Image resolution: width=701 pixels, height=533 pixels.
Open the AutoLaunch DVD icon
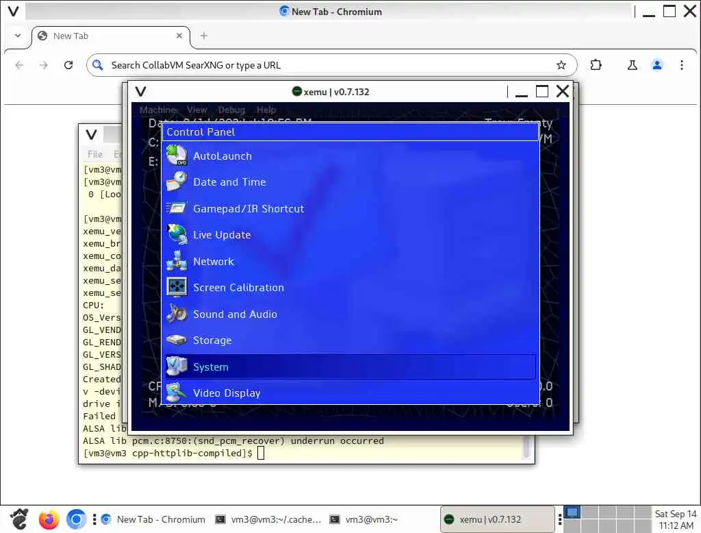coord(177,156)
